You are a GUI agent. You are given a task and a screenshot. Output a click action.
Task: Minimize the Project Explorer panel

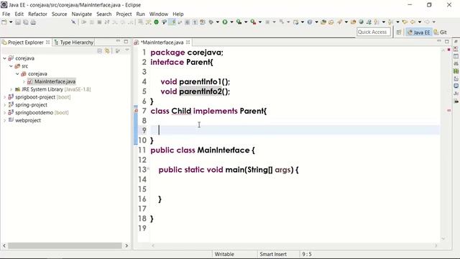click(x=118, y=42)
